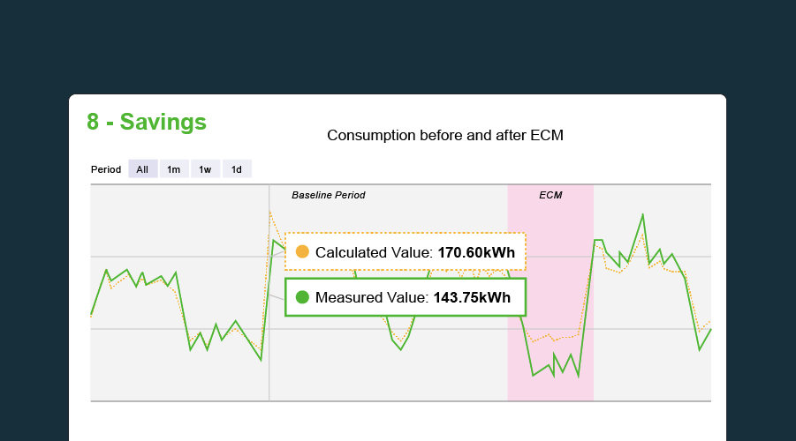This screenshot has width=796, height=441.
Task: Click the Baseline Period label
Action: point(328,195)
